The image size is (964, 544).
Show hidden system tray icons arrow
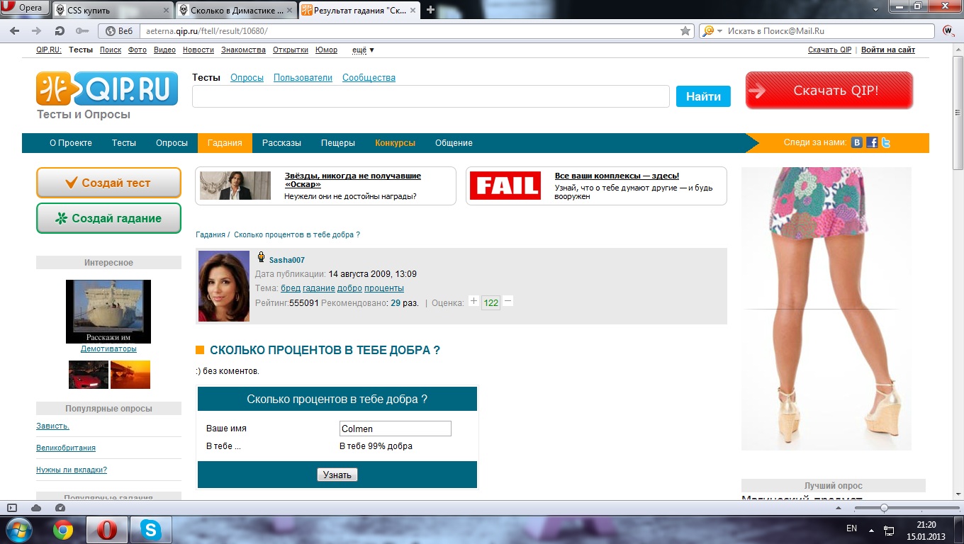click(871, 529)
